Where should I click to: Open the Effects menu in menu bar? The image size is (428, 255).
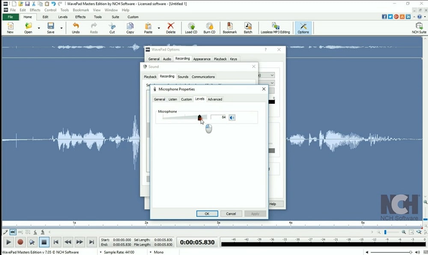(x=35, y=10)
